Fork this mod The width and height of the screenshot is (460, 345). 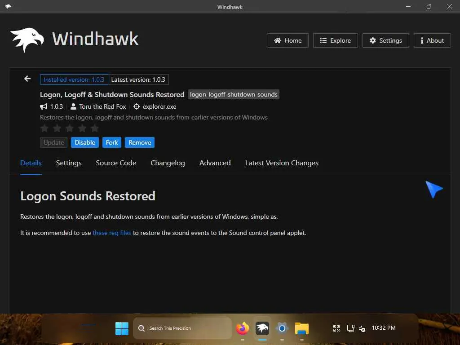click(x=112, y=142)
